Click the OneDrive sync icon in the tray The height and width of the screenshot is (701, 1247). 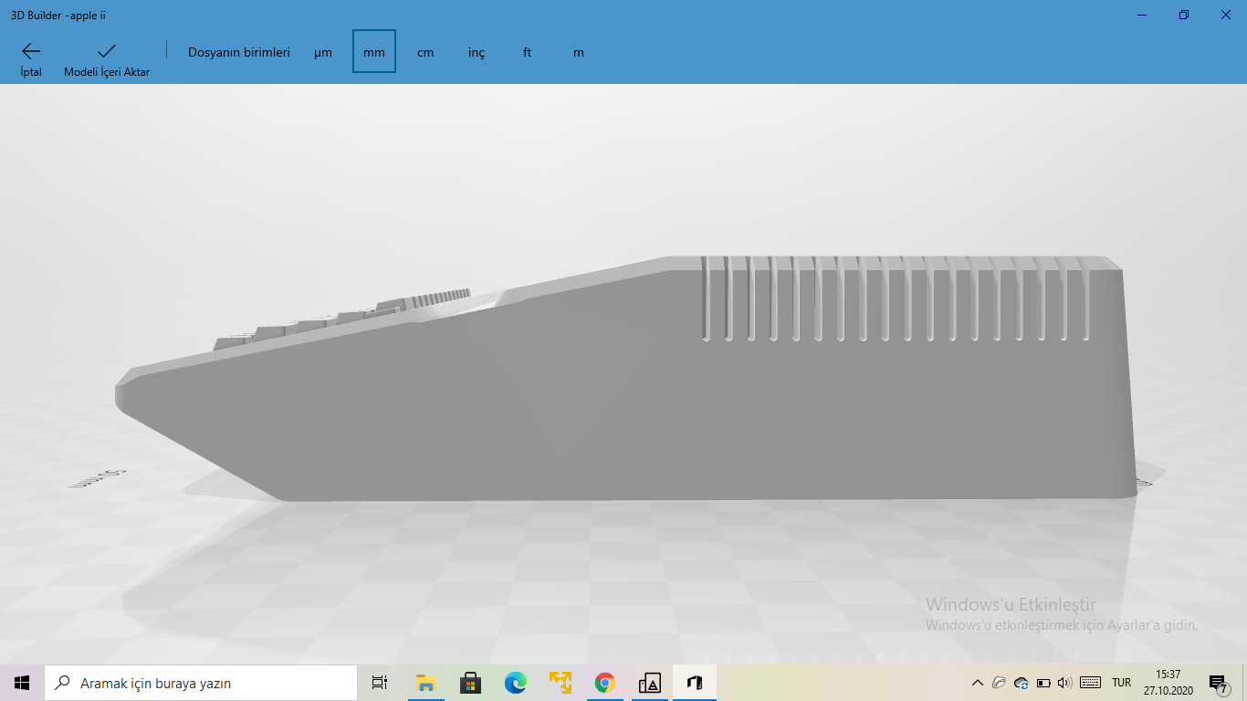pos(1021,683)
